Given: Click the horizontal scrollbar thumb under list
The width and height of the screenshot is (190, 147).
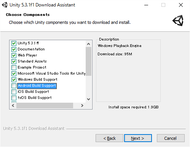Looking at the screenshot, I should [x=45, y=105].
